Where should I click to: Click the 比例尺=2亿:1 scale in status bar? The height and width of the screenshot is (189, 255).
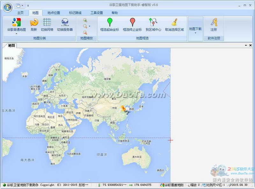pos(215,185)
